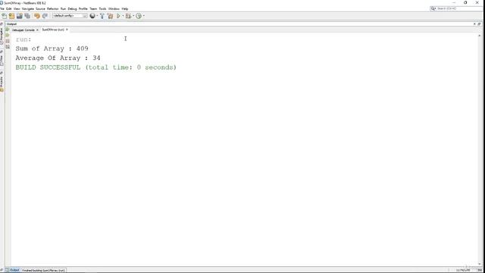The width and height of the screenshot is (485, 273).
Task: Click the Redo toolbar icon
Action: coord(45,16)
